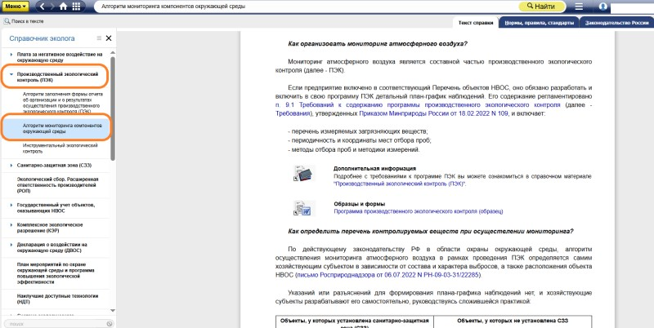Open the hamburger menu in top bar
Viewport: 654px width, 328px height.
579,7
